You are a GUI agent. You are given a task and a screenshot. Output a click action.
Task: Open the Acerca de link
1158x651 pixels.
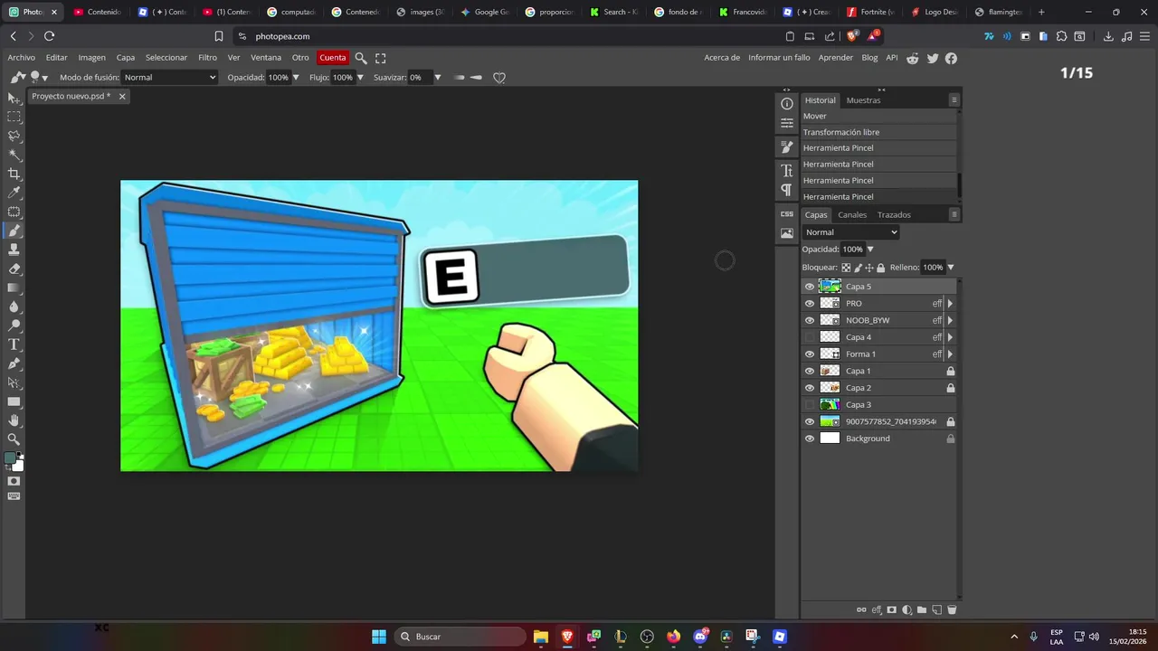point(722,58)
